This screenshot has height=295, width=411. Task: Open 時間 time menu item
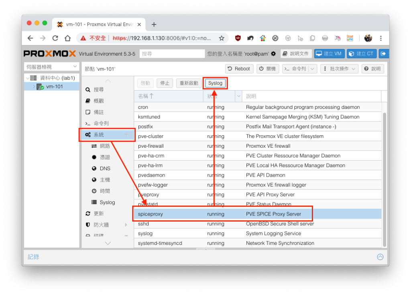108,191
